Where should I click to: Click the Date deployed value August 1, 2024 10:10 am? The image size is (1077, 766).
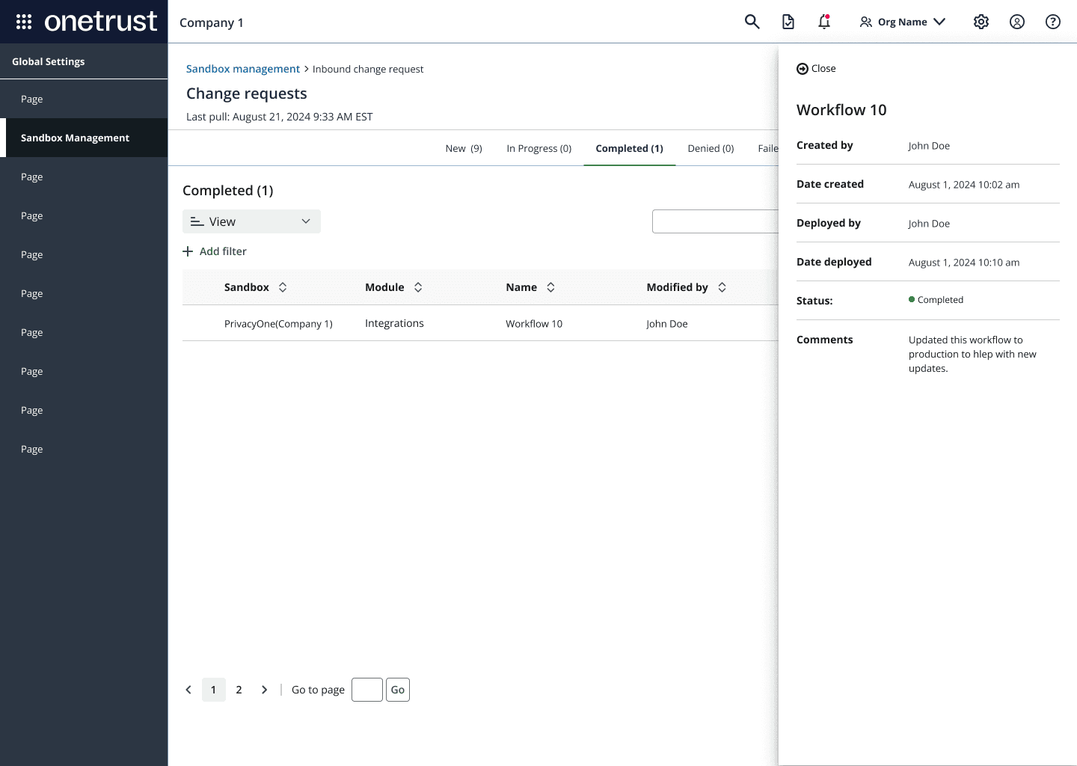964,263
